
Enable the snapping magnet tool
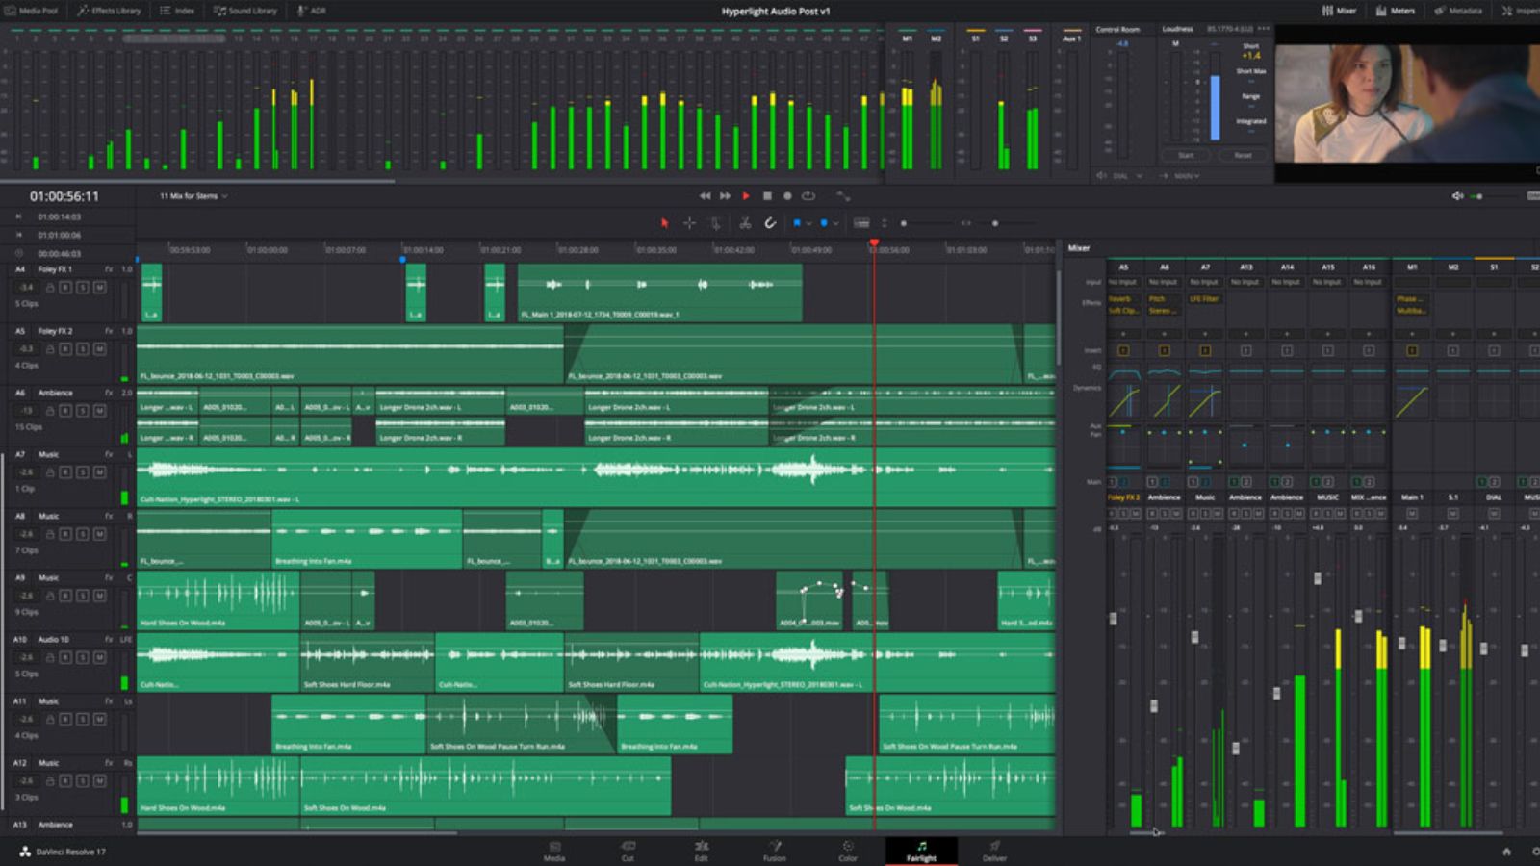(x=769, y=222)
